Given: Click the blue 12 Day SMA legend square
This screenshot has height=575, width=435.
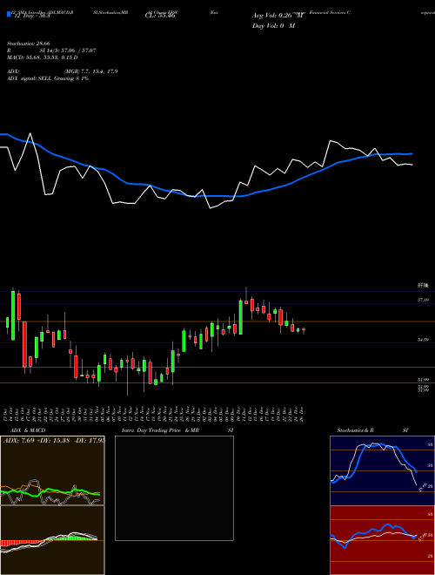Looking at the screenshot, I should point(9,14).
